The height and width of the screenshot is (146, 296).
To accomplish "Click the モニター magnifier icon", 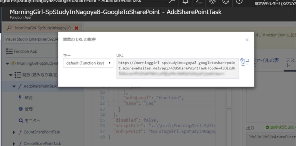I will tap(21, 121).
